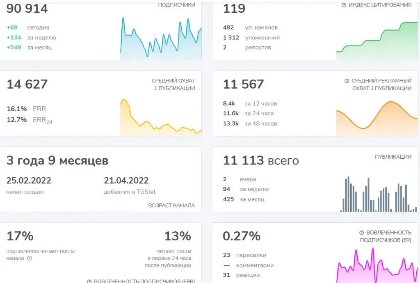Image resolution: width=420 pixels, height=283 pixels.
Task: Click the green citation index chart
Action: [377, 41]
